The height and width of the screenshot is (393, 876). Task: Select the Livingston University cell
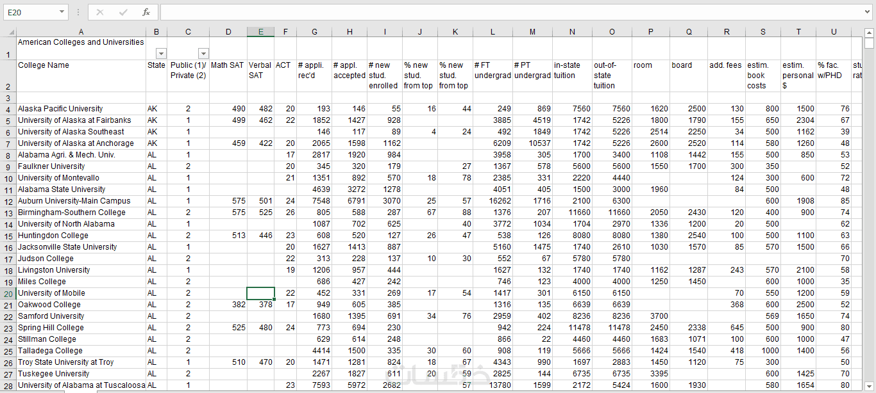point(81,270)
